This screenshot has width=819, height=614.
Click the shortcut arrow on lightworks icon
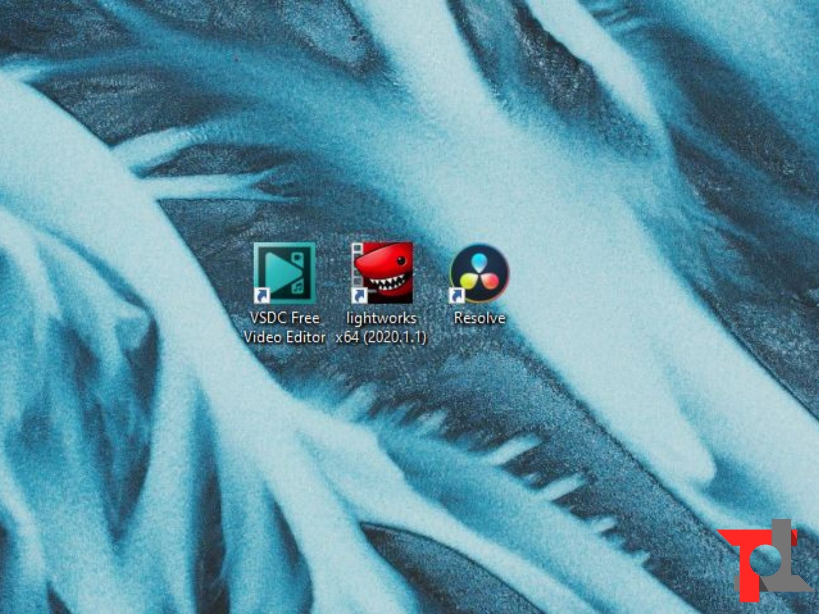(x=359, y=295)
